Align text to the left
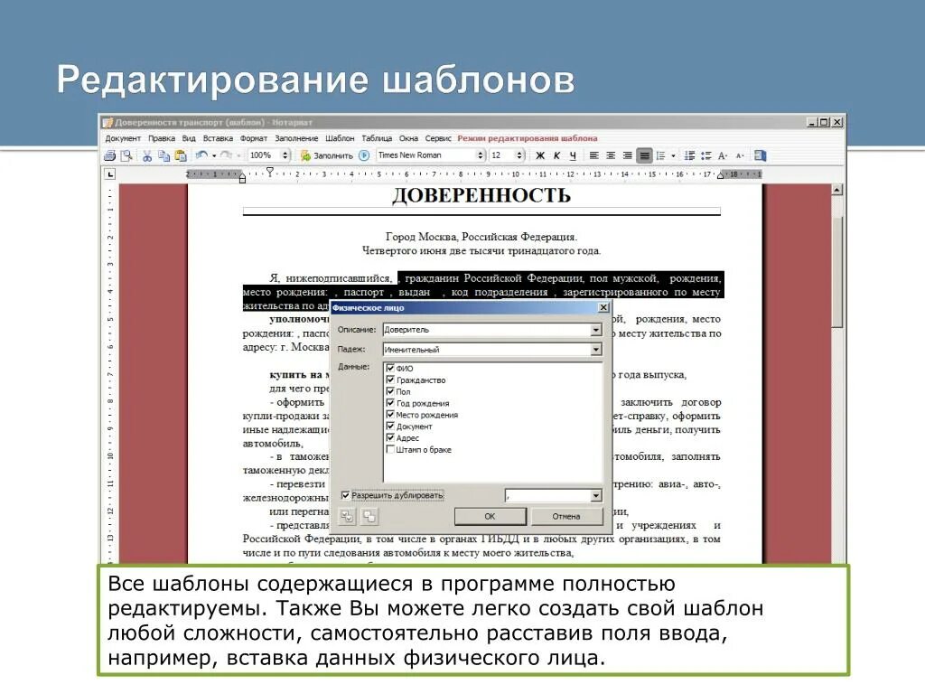This screenshot has width=925, height=694. (594, 155)
